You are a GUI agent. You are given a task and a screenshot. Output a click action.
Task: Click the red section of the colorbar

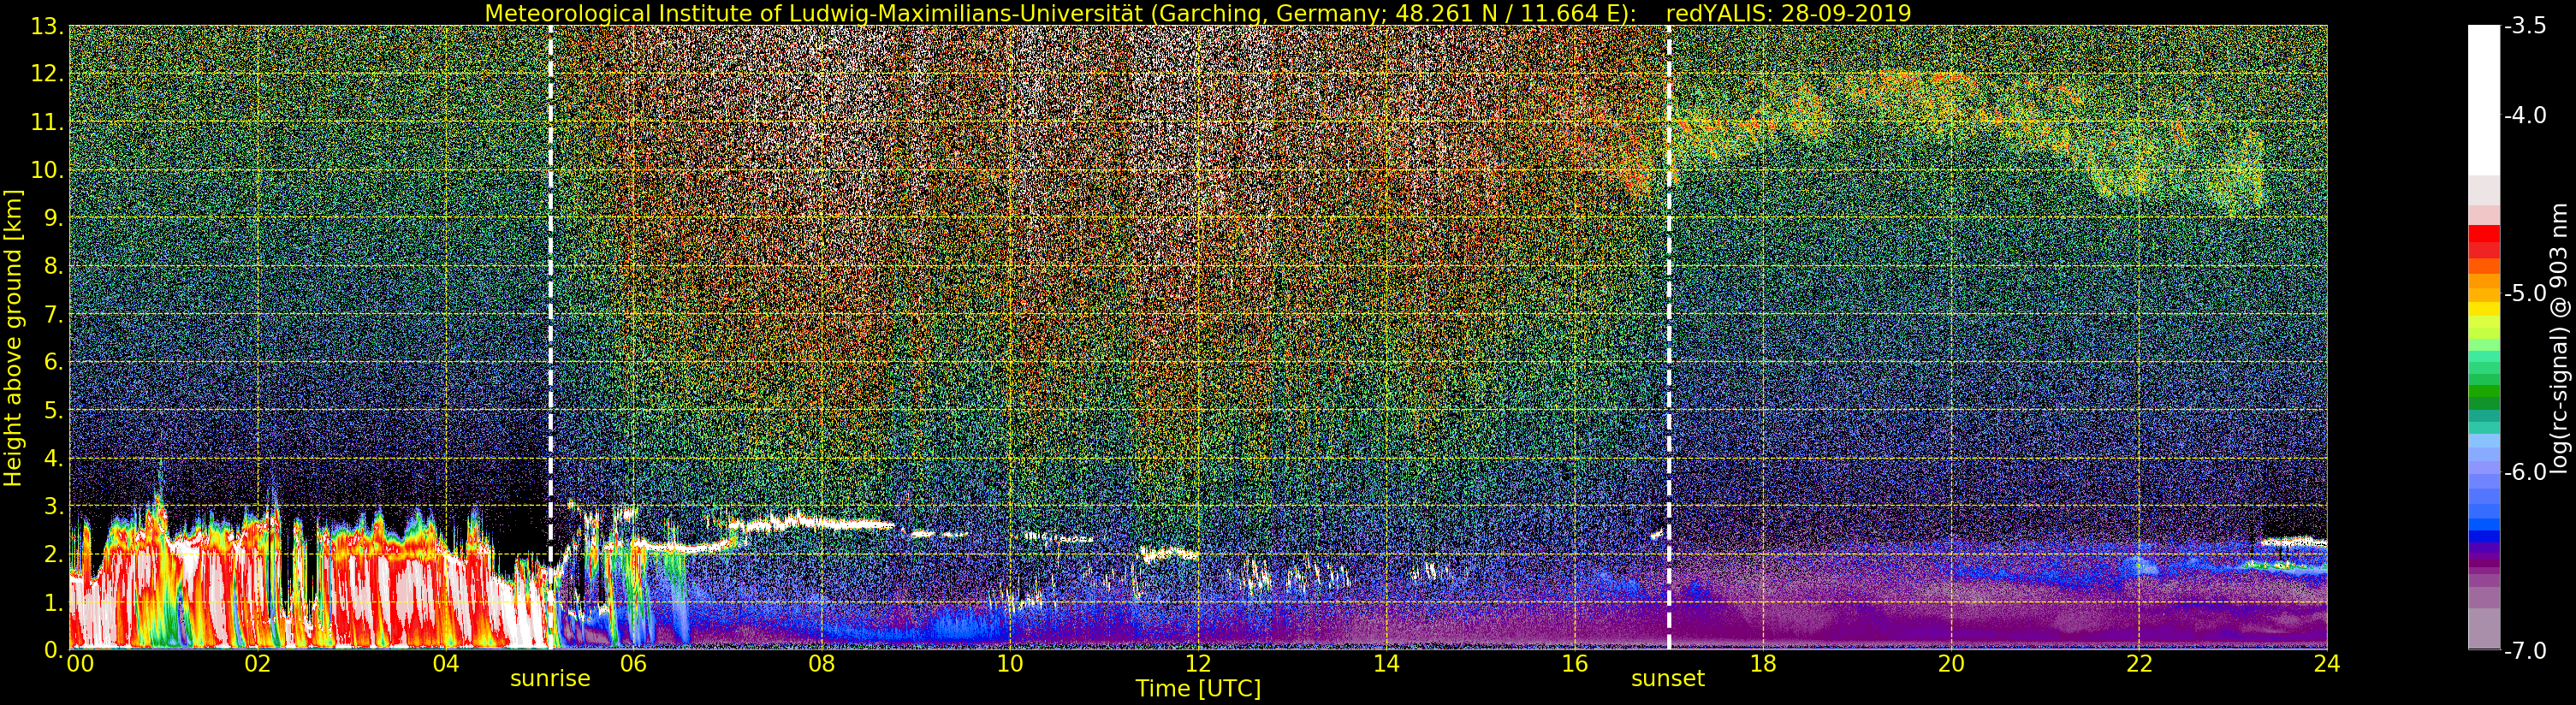(2484, 242)
